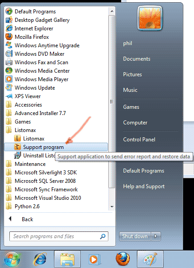The height and width of the screenshot is (268, 194).
Task: Click the Windows Update icon
Action: pos(9,88)
